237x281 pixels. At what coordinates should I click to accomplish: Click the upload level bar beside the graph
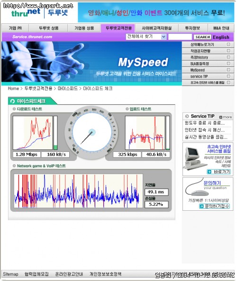click(x=168, y=133)
